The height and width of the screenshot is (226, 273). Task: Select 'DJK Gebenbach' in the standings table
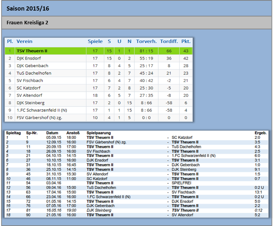click(x=32, y=66)
